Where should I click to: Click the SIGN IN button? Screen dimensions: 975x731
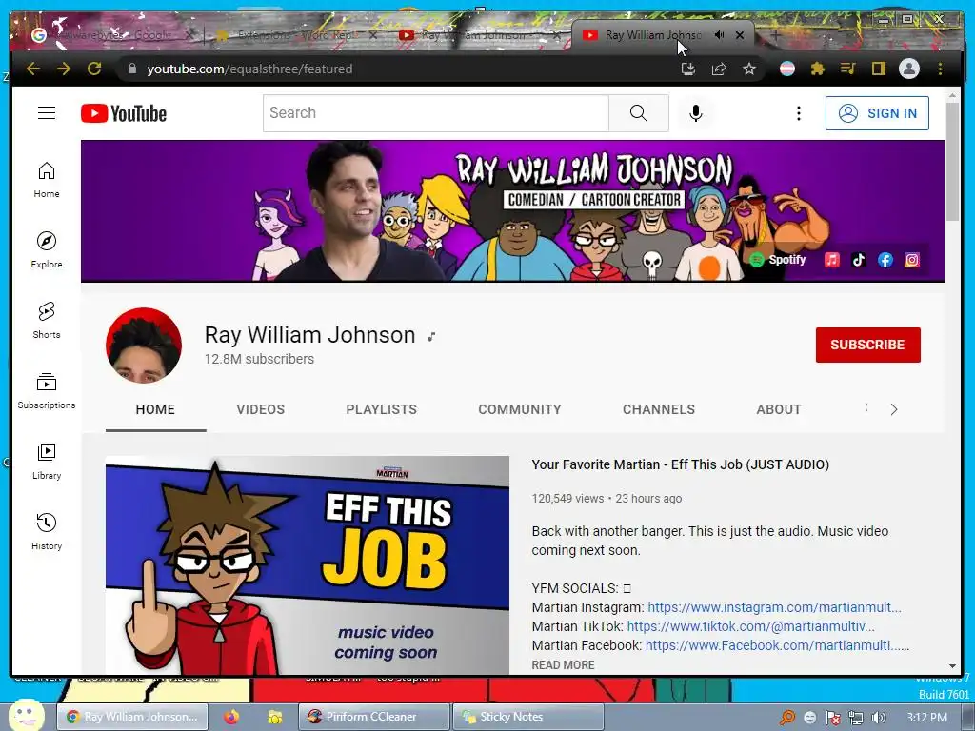point(877,113)
